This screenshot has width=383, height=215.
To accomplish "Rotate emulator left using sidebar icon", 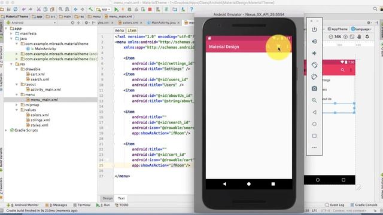I will 314,65.
